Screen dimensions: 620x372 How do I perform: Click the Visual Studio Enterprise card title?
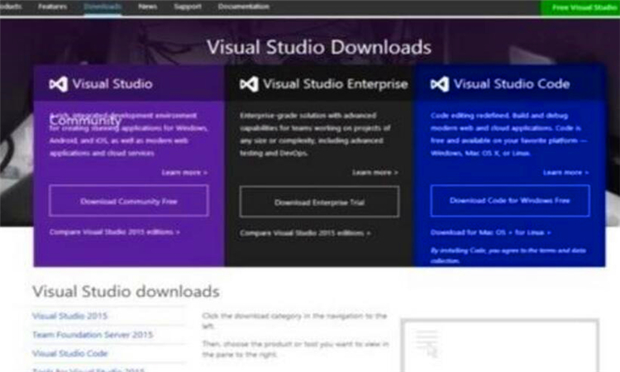pyautogui.click(x=336, y=83)
